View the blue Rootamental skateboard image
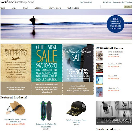Image resolution: width=133 pixels, height=131 pixels. 46,111
